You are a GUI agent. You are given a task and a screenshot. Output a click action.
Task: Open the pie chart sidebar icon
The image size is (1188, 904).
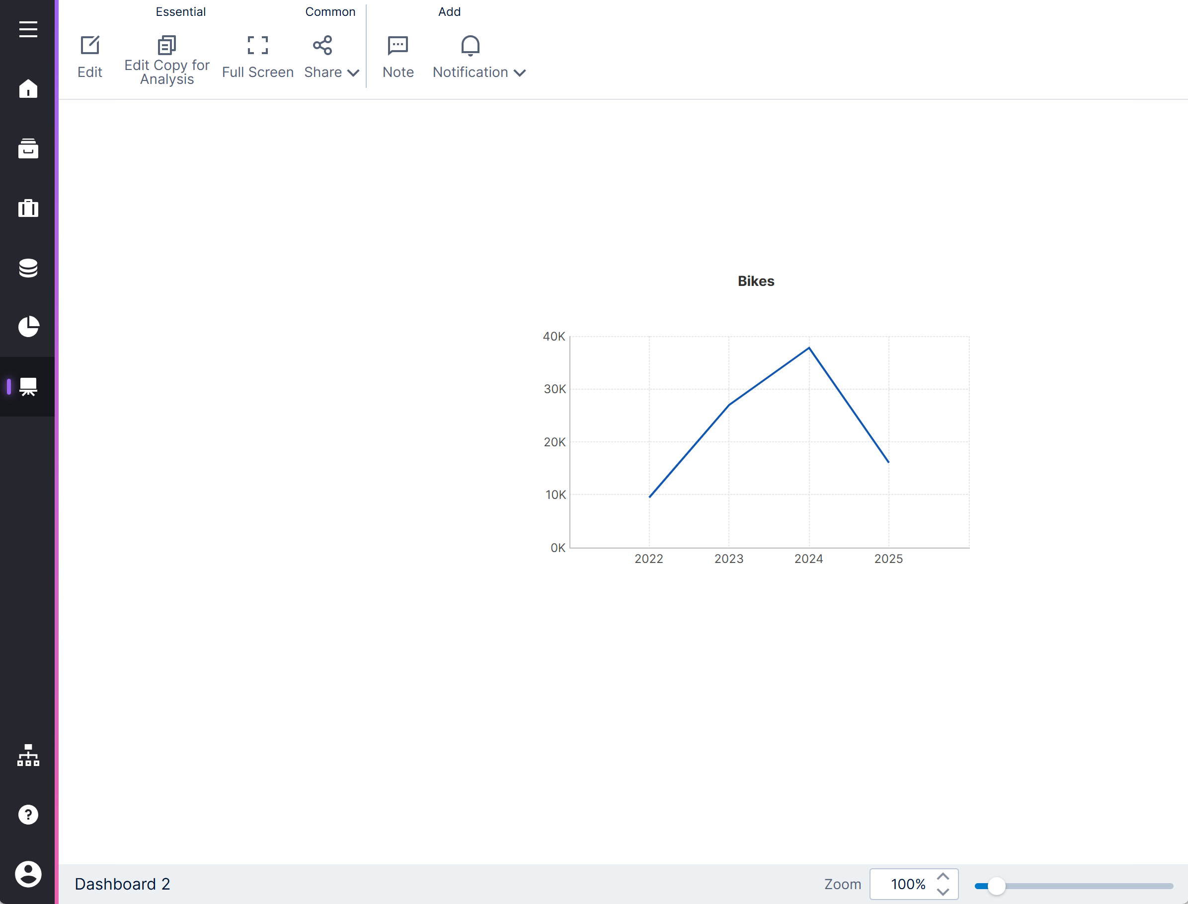[x=28, y=327]
